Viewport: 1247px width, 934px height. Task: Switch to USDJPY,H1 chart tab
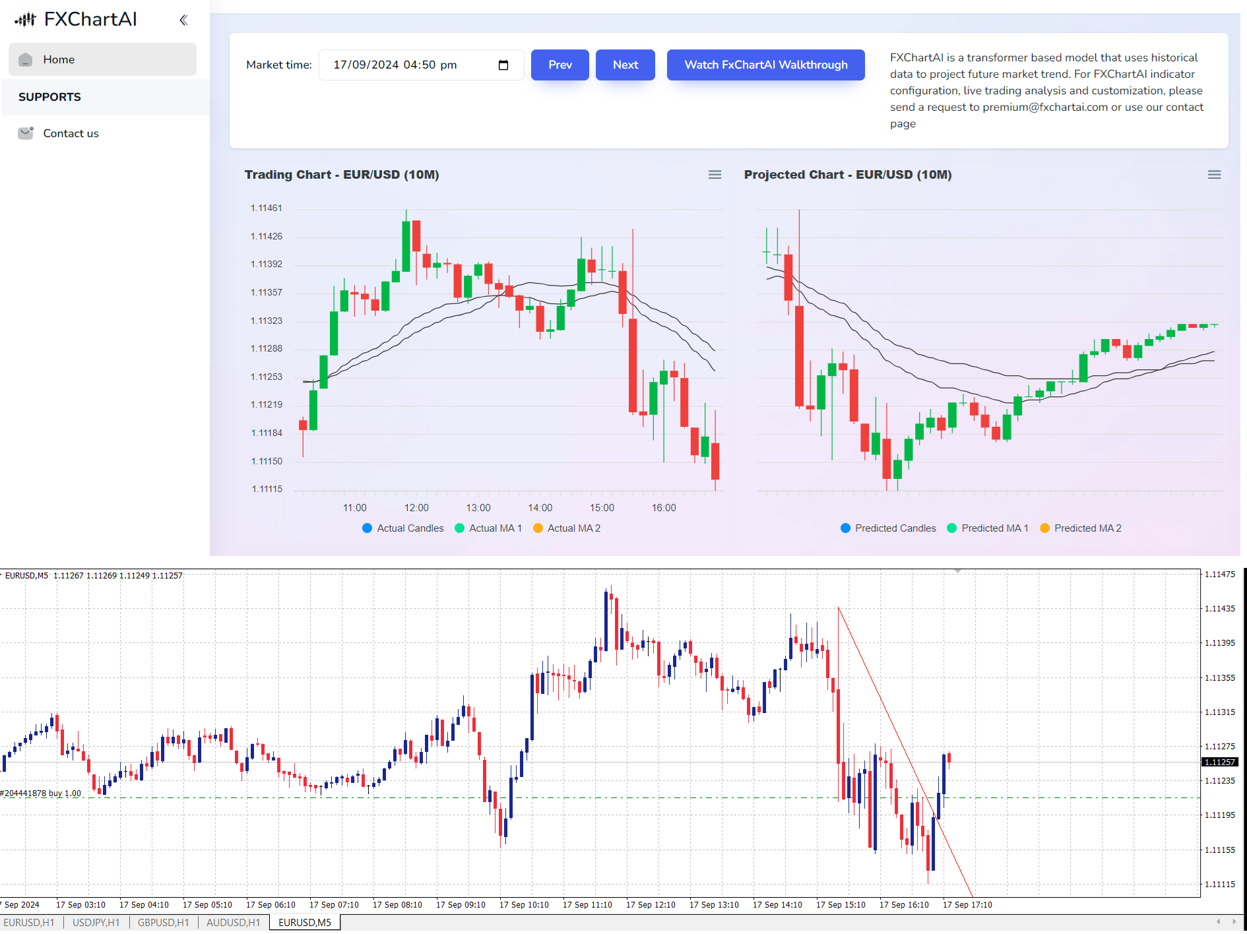pyautogui.click(x=96, y=922)
